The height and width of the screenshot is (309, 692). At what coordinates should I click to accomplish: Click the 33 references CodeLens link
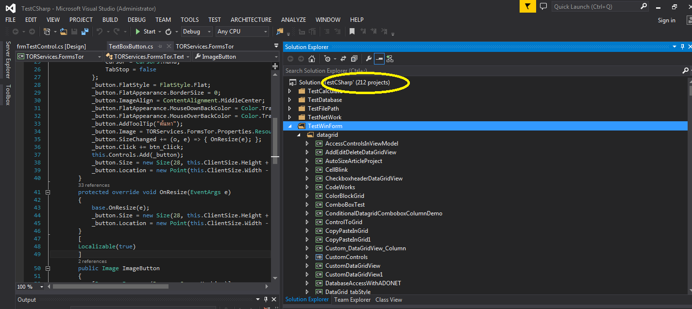coord(94,185)
